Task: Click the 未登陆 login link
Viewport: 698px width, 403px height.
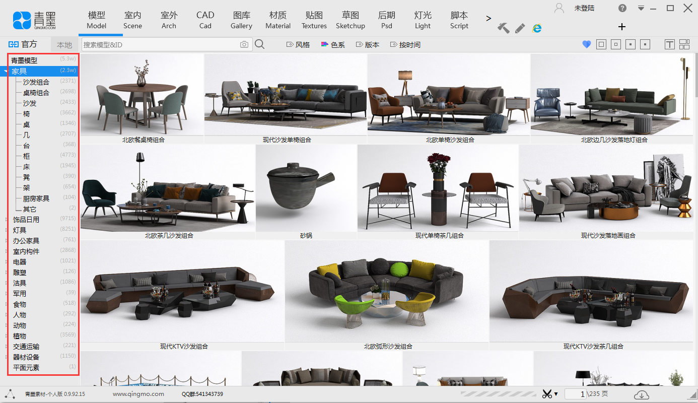Action: point(584,8)
